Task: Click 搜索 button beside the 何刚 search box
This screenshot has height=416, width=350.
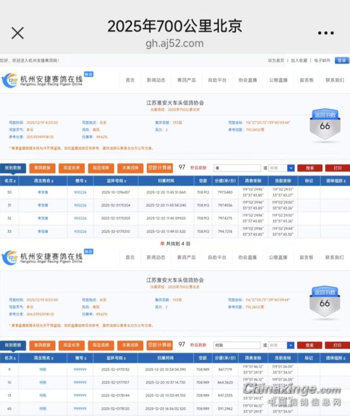Action: click(x=310, y=345)
